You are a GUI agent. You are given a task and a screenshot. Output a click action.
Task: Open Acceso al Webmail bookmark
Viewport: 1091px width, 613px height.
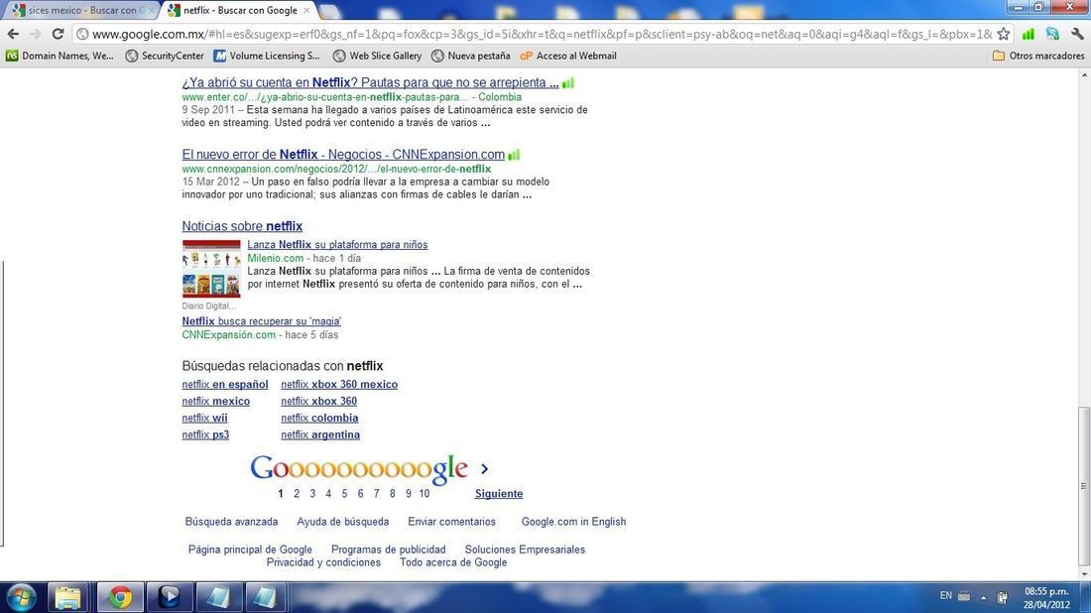pyautogui.click(x=568, y=56)
